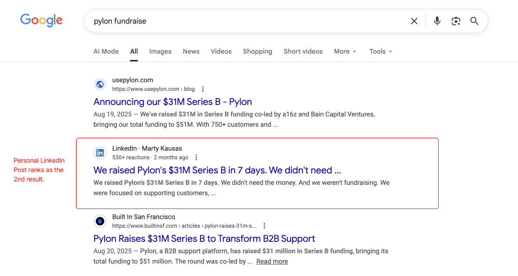This screenshot has width=518, height=276.
Task: Select the All results tab
Action: (x=134, y=52)
